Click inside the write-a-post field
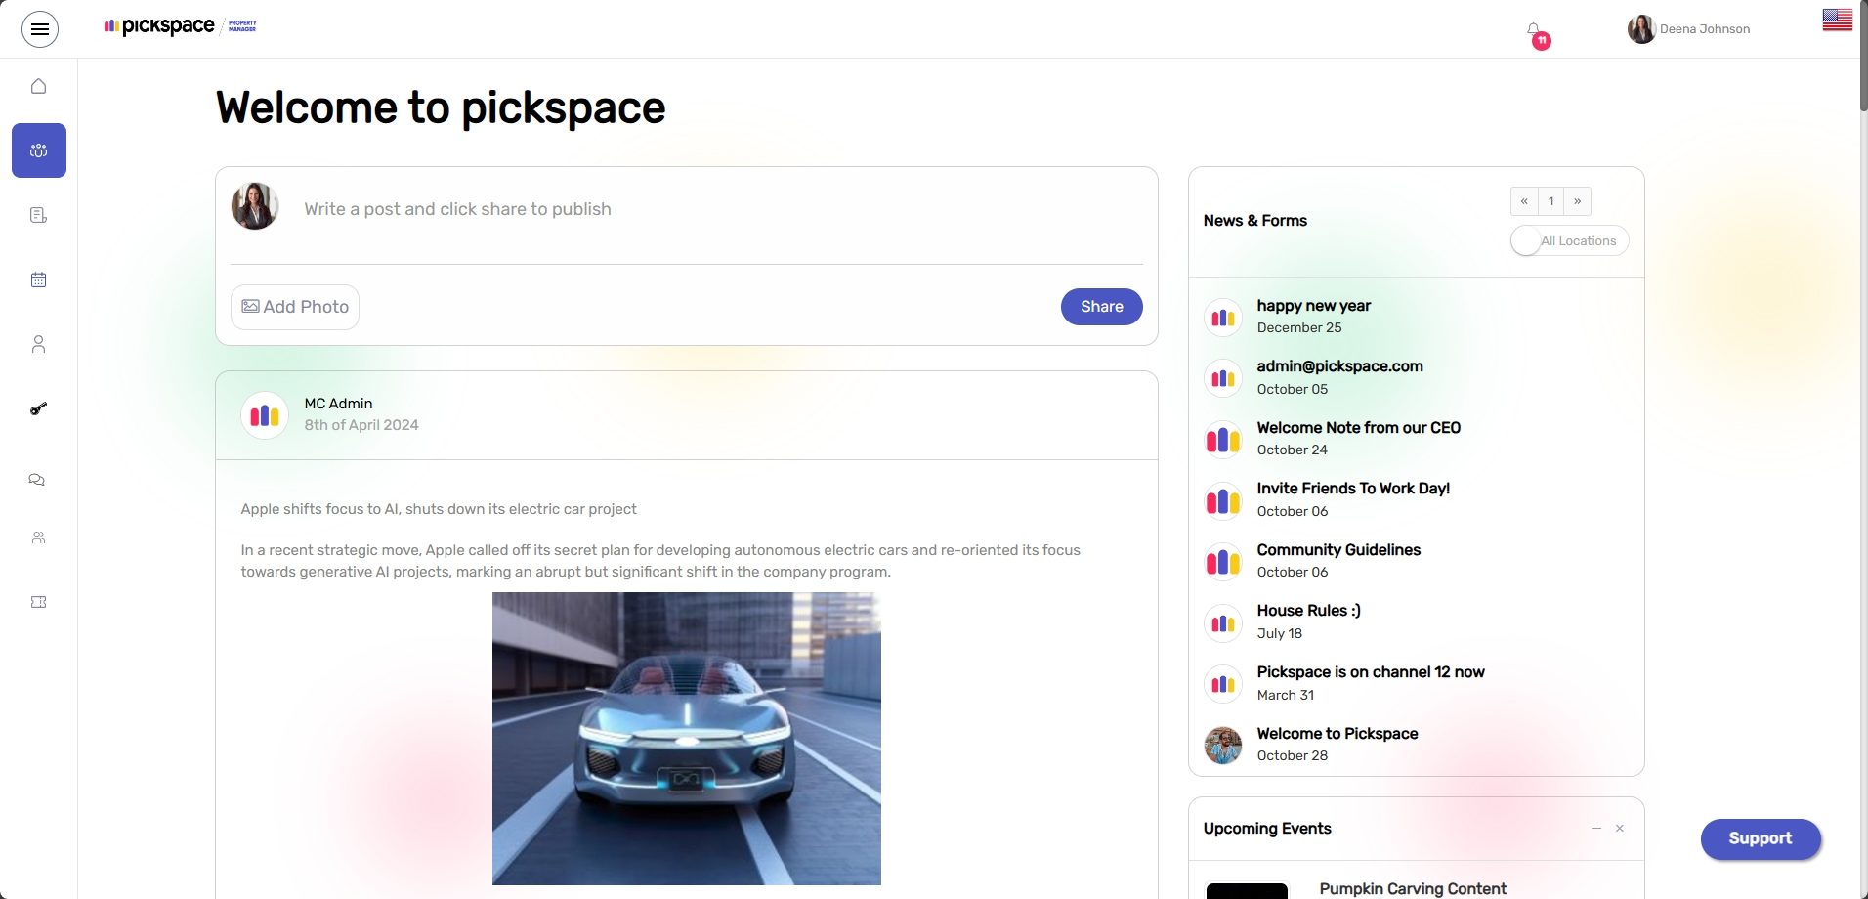Image resolution: width=1868 pixels, height=899 pixels. click(684, 209)
